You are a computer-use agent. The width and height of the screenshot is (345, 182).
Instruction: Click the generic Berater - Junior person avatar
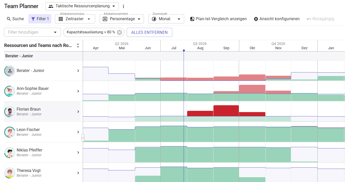click(x=10, y=71)
